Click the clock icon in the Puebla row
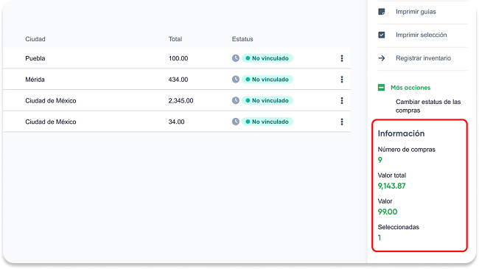 point(236,58)
